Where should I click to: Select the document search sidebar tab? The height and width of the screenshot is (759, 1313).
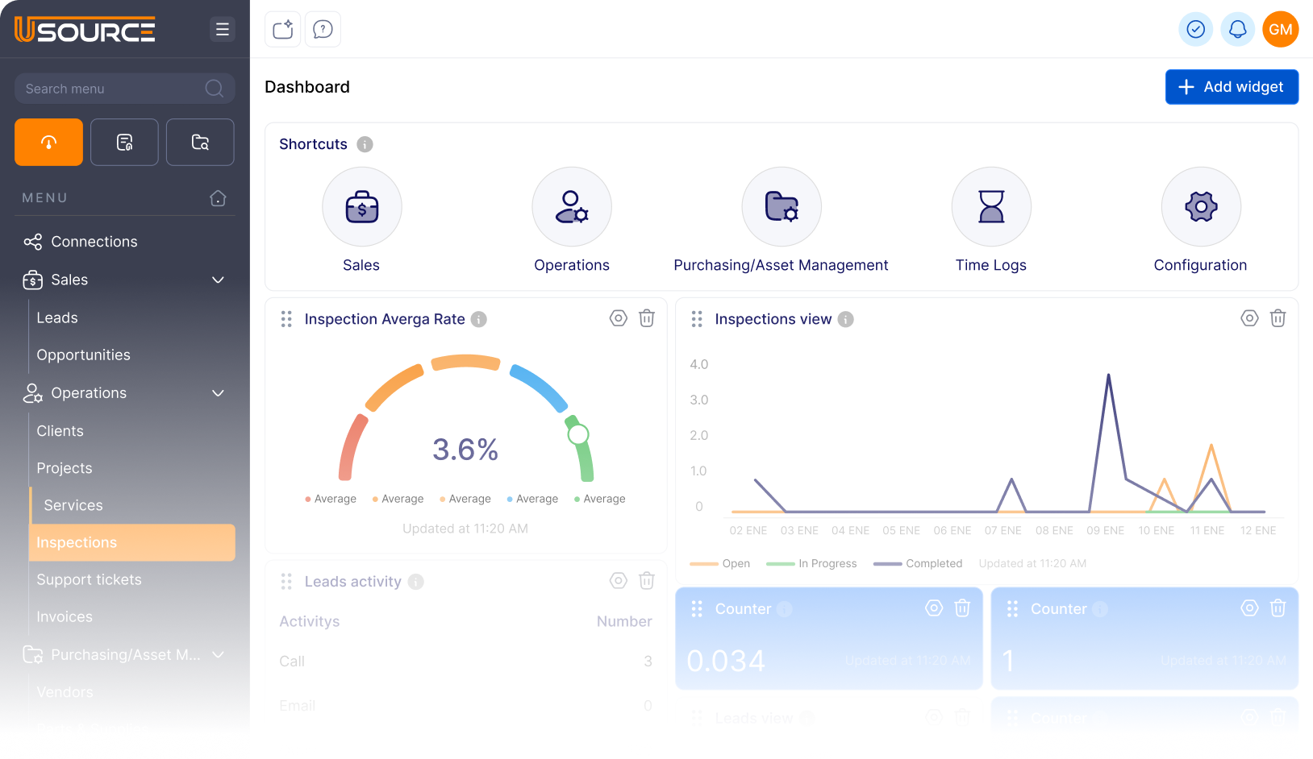click(x=124, y=143)
